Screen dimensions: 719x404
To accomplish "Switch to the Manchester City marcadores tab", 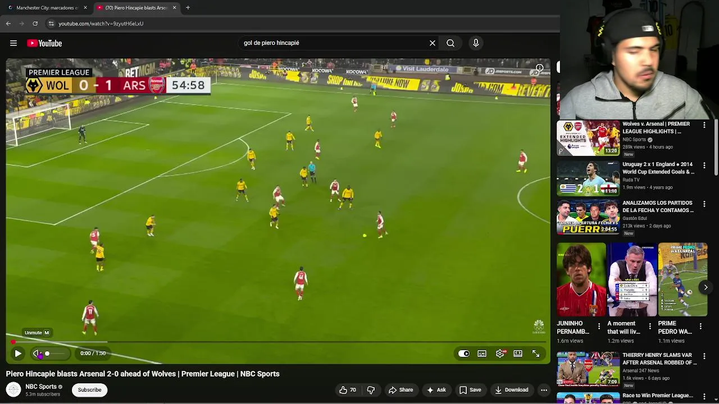I will (47, 8).
